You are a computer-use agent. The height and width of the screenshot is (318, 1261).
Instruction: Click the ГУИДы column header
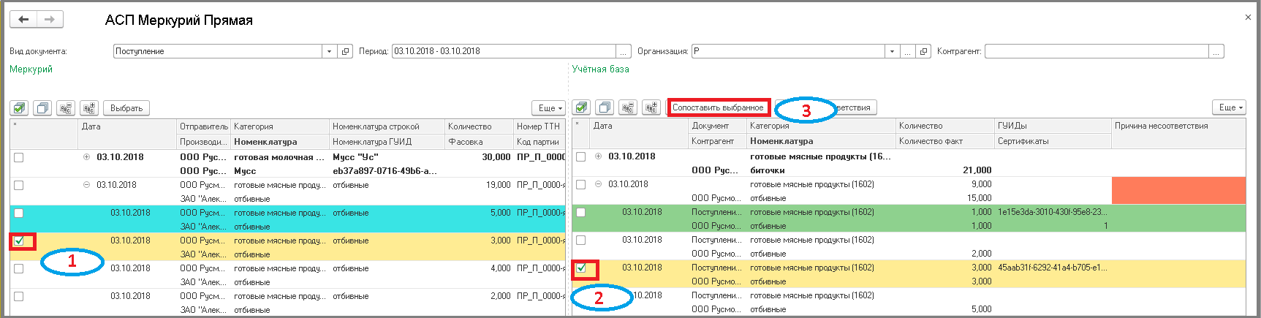(1053, 126)
